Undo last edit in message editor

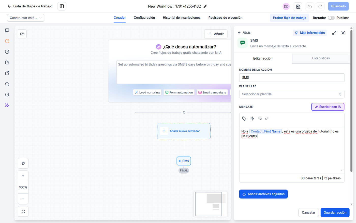pos(260,119)
